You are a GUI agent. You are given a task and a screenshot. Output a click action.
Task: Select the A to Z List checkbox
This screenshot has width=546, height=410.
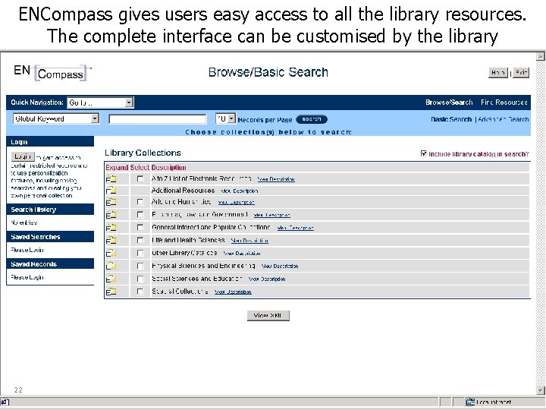[x=140, y=179]
